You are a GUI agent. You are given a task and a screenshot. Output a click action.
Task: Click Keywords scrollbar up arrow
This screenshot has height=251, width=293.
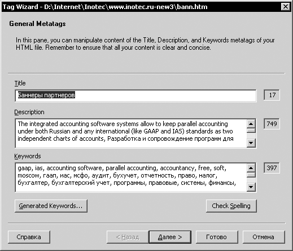(x=251, y=168)
